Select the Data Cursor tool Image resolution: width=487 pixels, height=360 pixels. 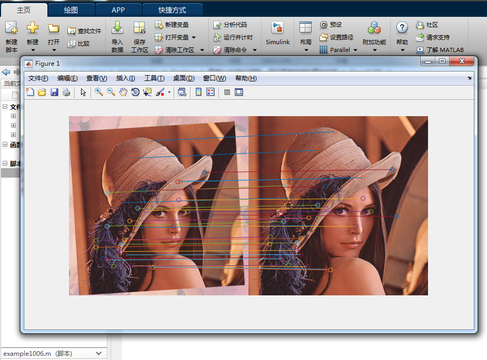pos(147,92)
